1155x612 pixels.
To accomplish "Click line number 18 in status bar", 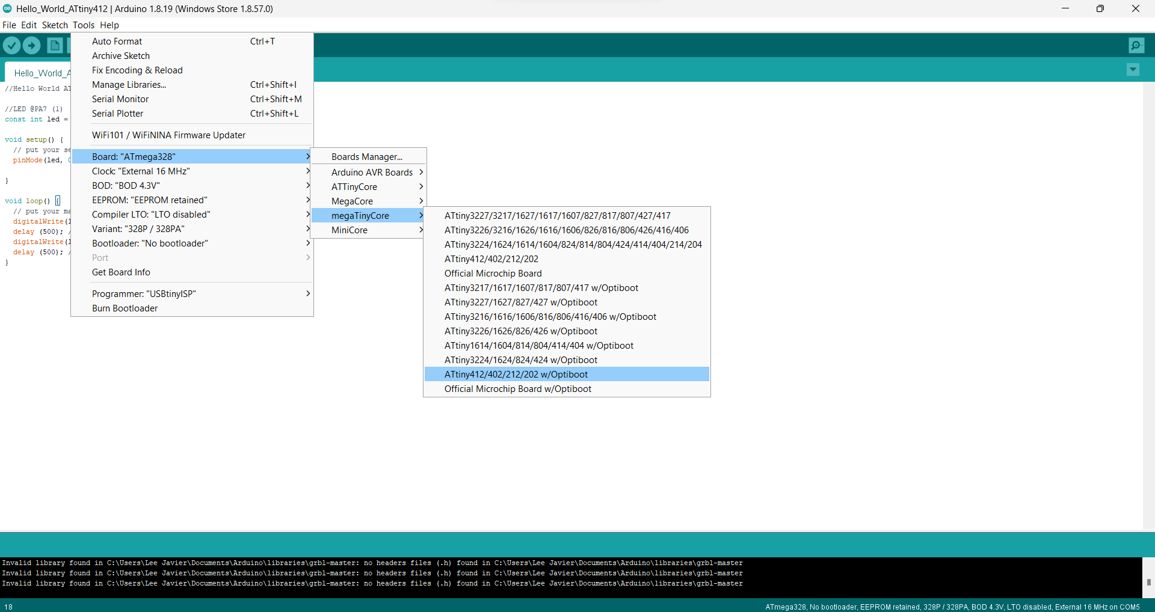I will [x=8, y=607].
